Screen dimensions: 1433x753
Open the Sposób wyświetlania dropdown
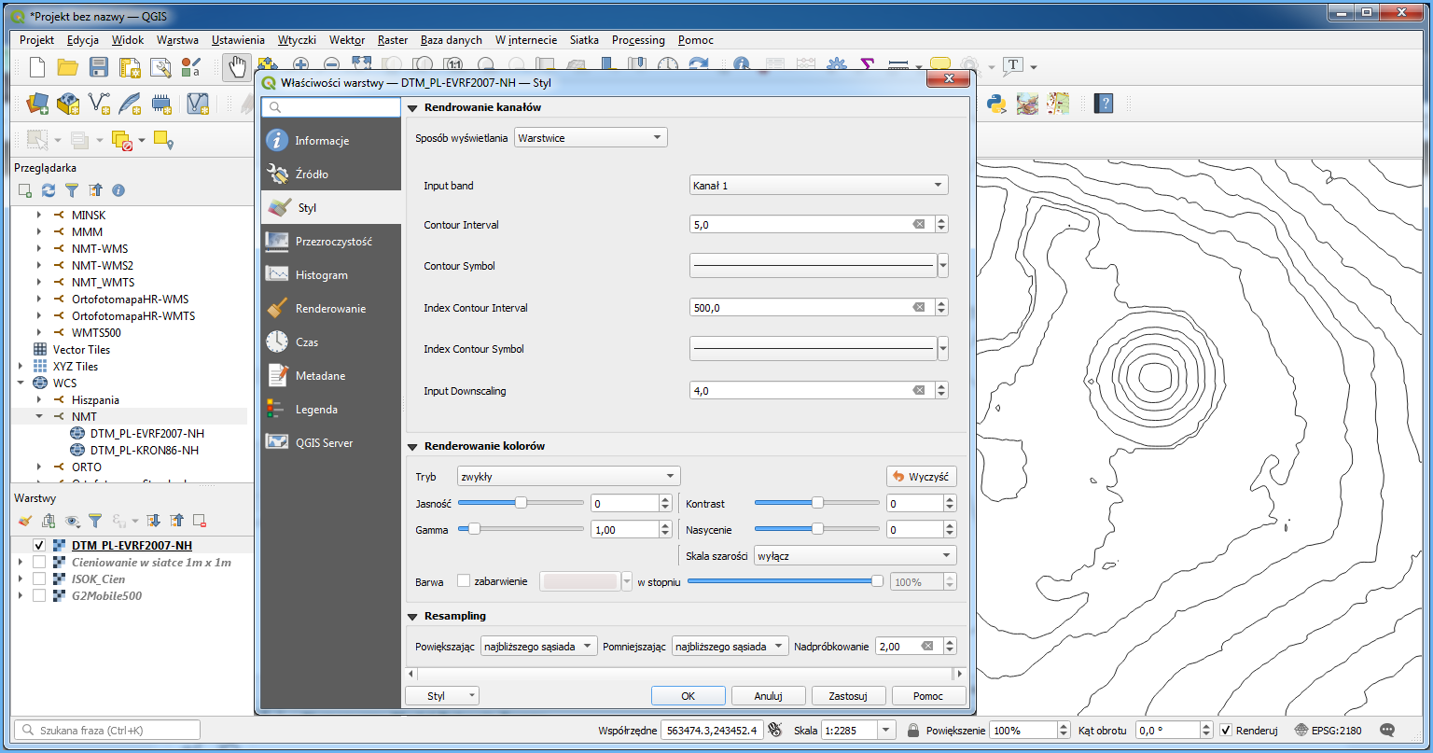[x=591, y=138]
